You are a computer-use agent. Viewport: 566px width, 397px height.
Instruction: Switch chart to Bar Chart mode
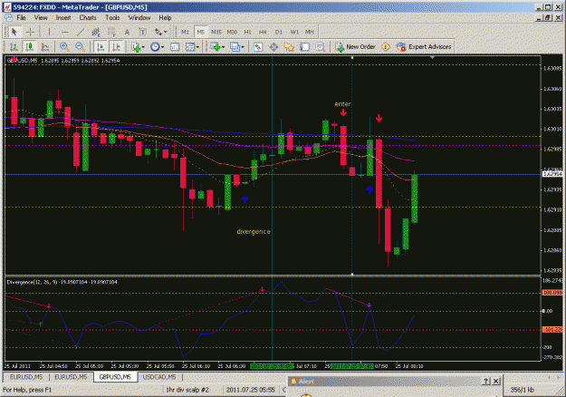[14, 46]
